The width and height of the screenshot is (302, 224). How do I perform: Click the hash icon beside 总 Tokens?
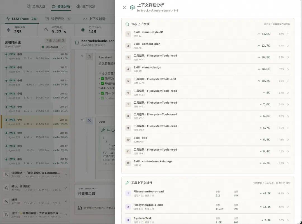[83, 30]
